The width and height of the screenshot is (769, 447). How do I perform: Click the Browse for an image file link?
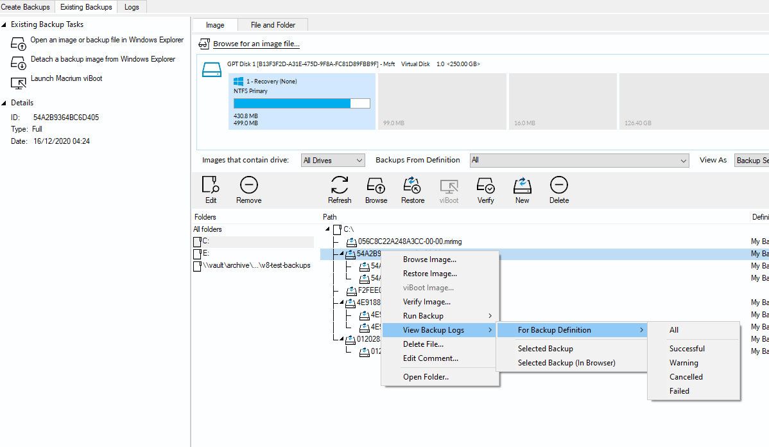coord(256,44)
